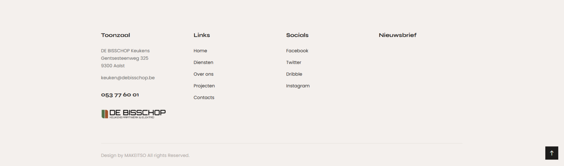Click the DE BISSCHOP Keukens address text

[x=125, y=51]
